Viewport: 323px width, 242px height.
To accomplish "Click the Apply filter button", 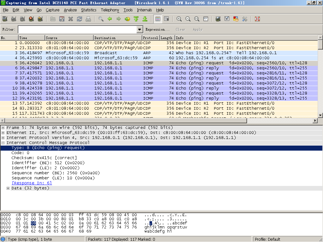I will tap(198, 29).
